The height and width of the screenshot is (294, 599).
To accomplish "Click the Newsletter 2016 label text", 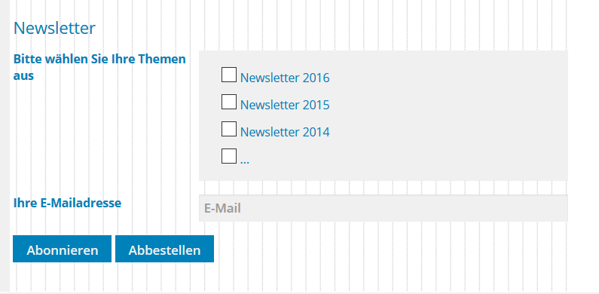I will tap(285, 78).
